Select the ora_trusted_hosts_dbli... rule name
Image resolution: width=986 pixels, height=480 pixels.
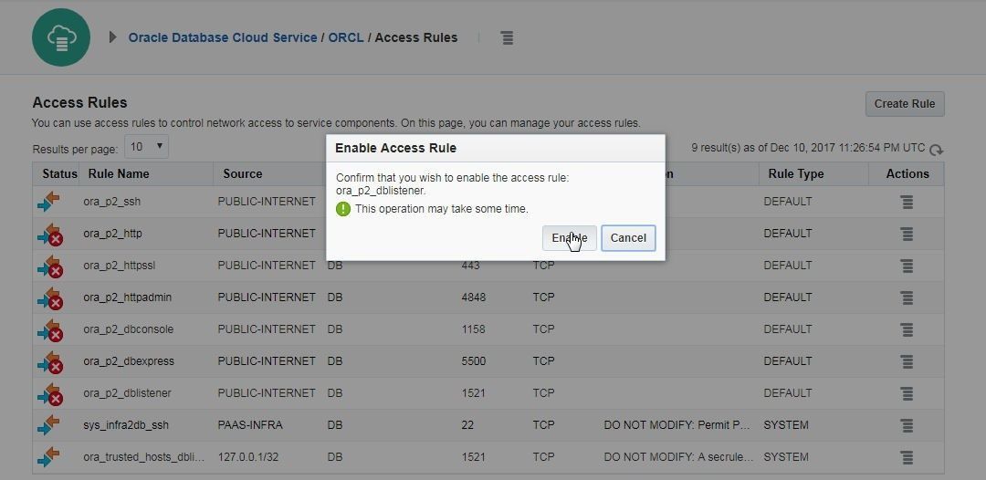(x=144, y=457)
